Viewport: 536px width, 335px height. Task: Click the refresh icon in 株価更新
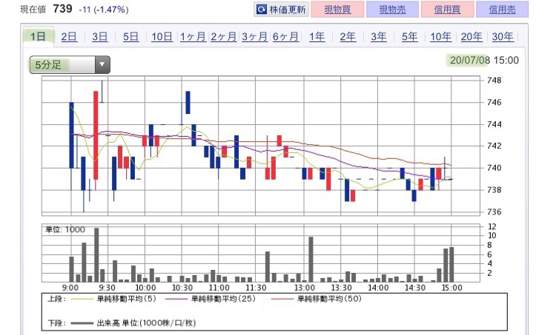[x=262, y=9]
